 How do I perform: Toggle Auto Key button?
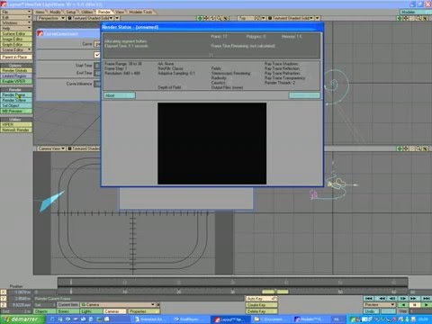tap(262, 299)
